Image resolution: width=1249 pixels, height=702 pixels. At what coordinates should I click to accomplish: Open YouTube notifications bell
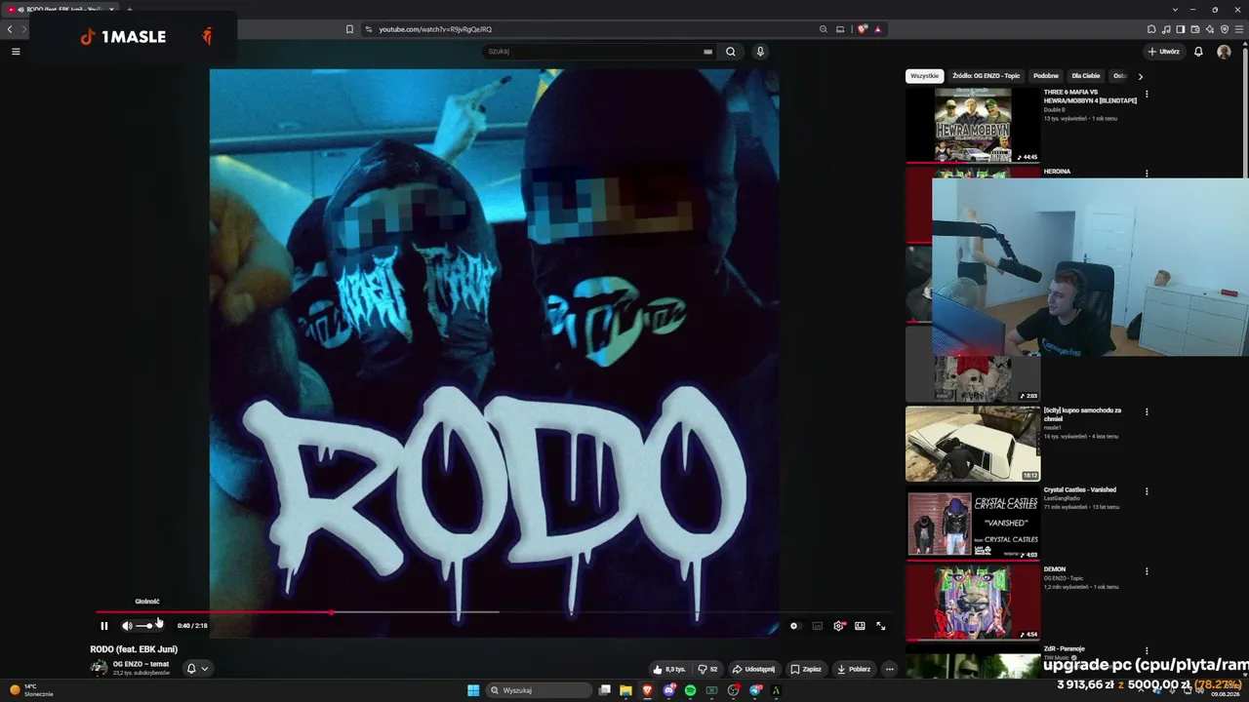(1198, 52)
